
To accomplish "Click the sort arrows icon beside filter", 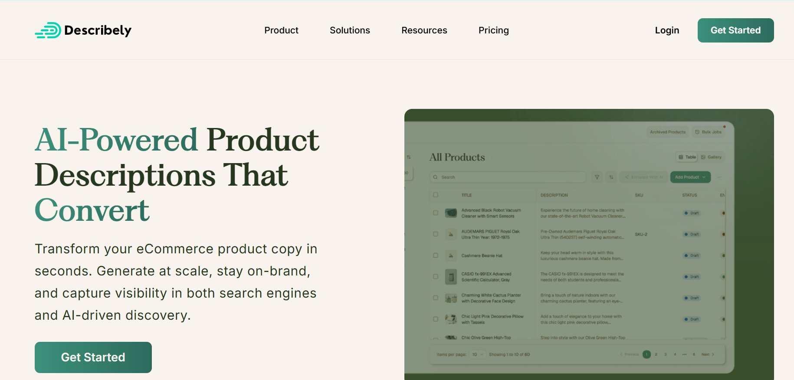I will tap(611, 177).
